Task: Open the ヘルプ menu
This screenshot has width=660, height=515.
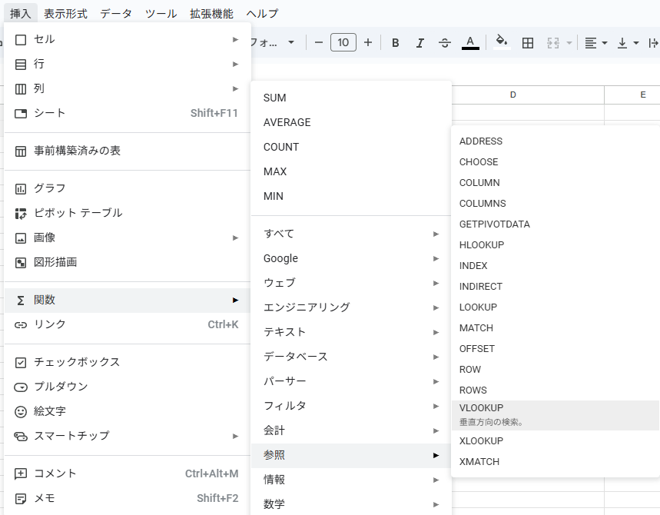Action: 262,14
